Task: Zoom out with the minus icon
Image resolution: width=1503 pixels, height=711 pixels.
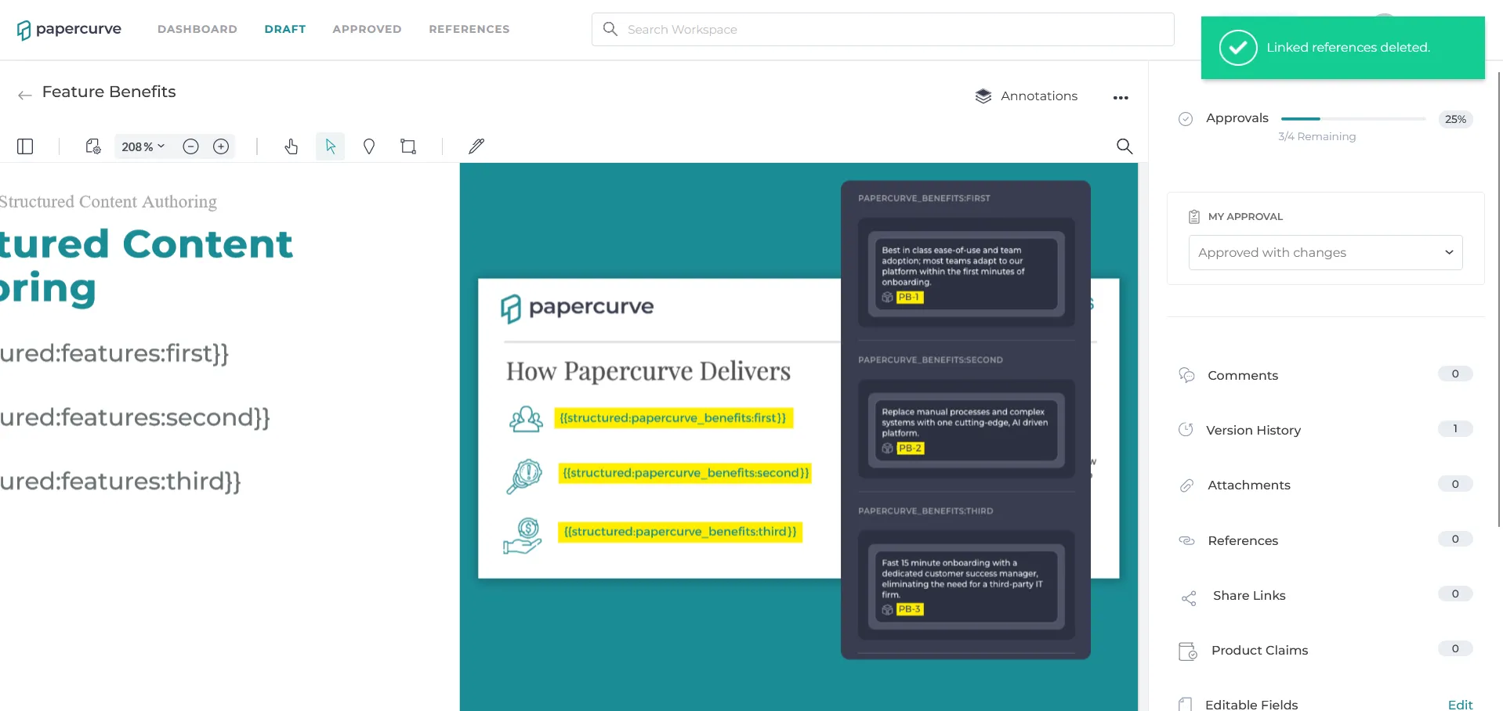Action: (x=190, y=146)
